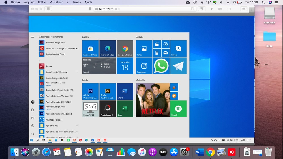Image resolution: width=283 pixels, height=159 pixels.
Task: Open Alarmes e Relógio from app list
Action: pos(53,120)
